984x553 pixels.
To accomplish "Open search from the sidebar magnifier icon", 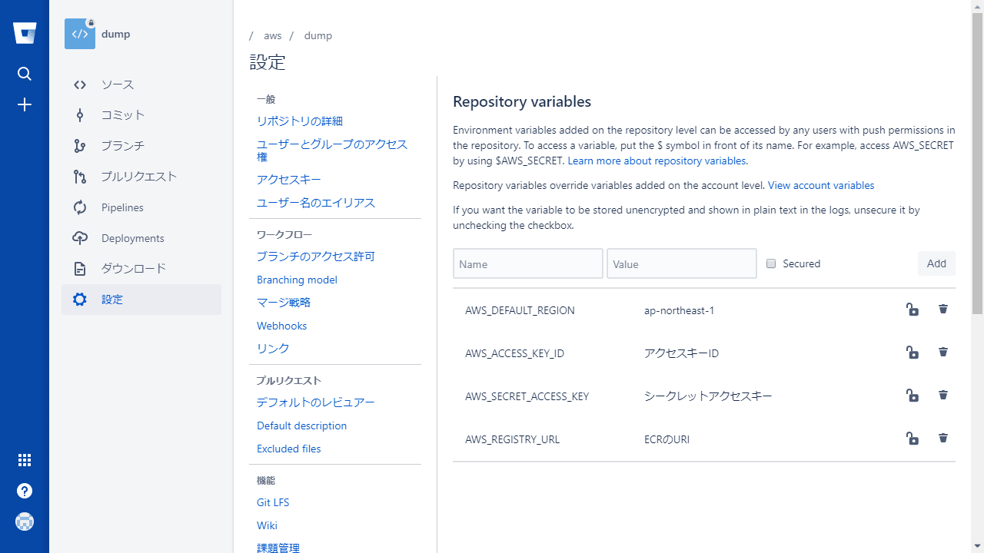I will [24, 74].
